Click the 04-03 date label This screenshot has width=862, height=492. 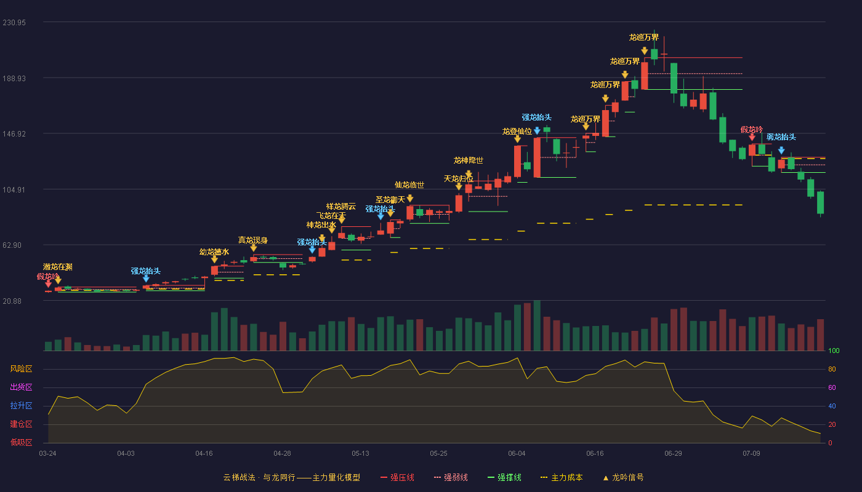click(x=126, y=453)
